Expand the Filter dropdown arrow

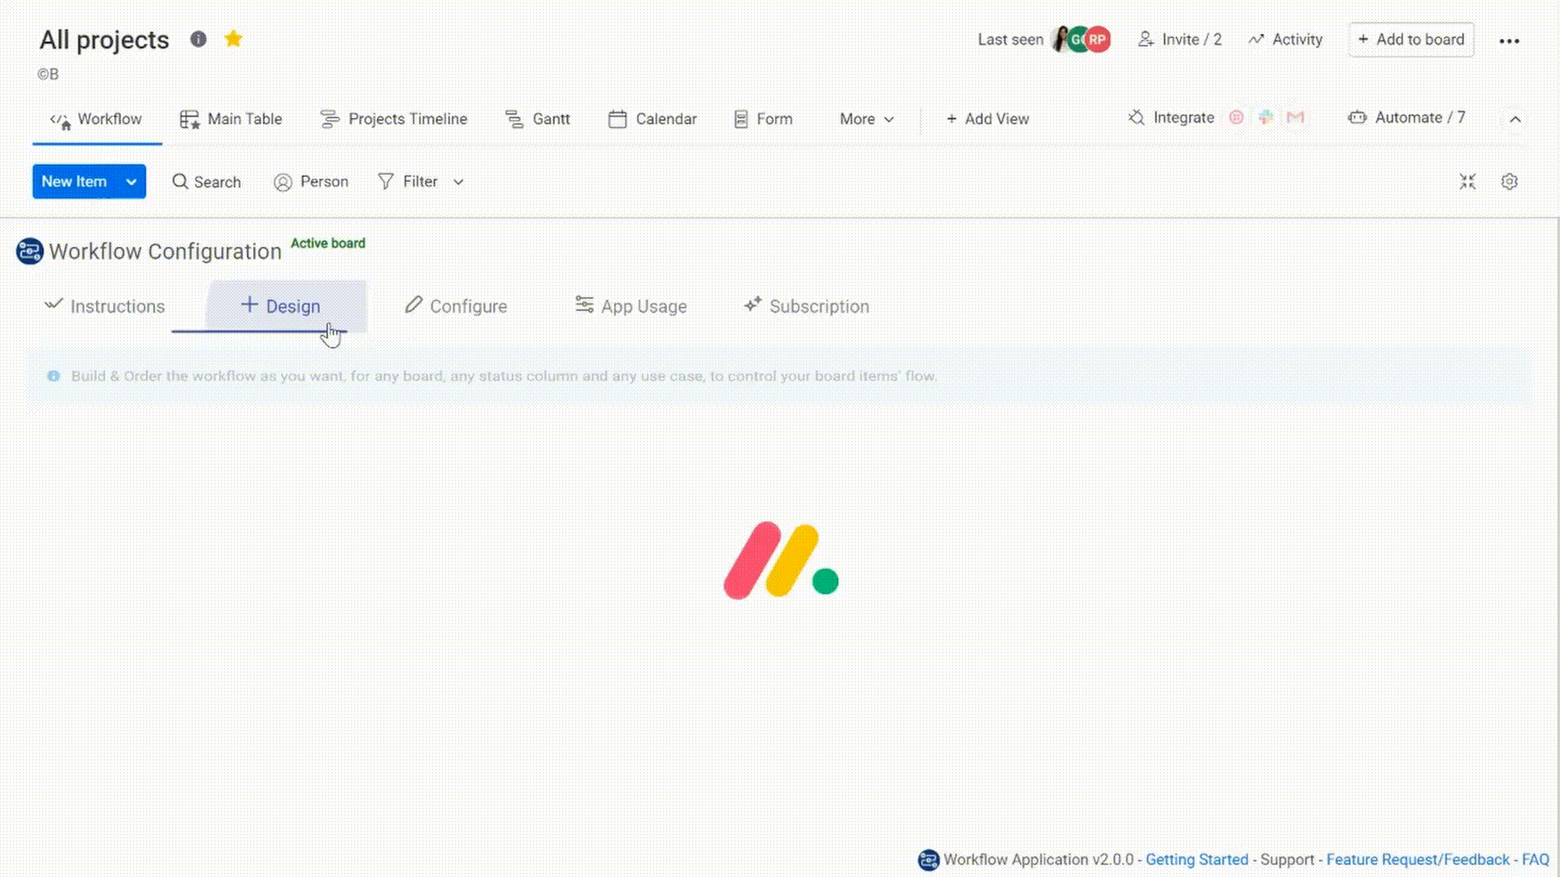point(458,182)
